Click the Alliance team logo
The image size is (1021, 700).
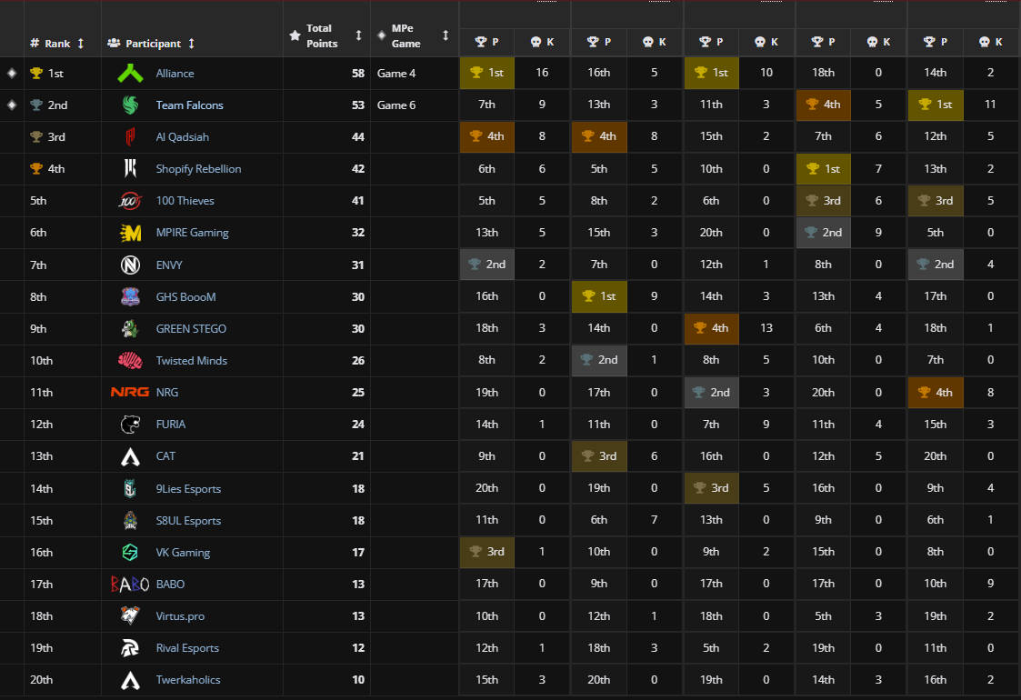point(130,73)
